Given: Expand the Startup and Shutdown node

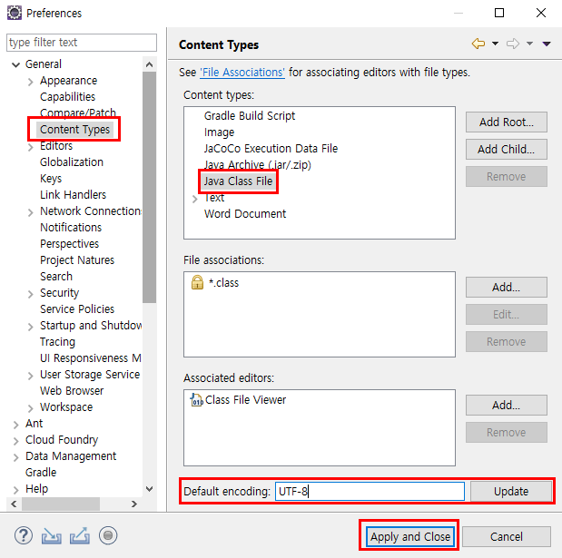Looking at the screenshot, I should pyautogui.click(x=31, y=327).
